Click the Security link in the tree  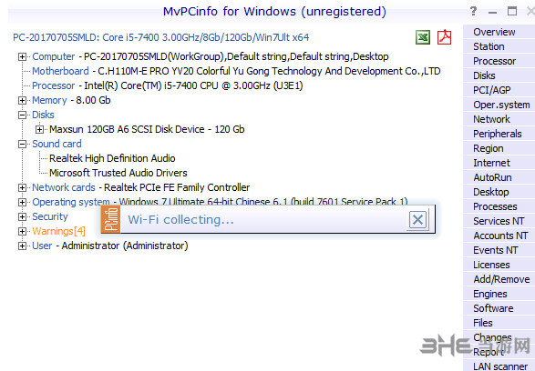pyautogui.click(x=50, y=216)
